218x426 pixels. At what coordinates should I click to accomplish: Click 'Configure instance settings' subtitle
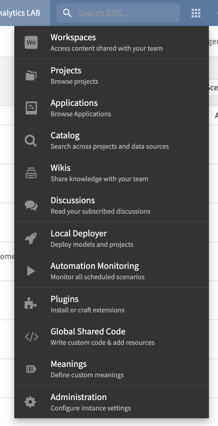point(91,408)
